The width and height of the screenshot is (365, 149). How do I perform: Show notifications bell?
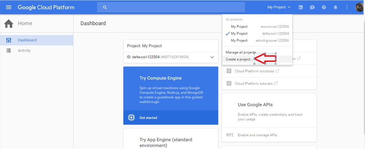click(335, 7)
